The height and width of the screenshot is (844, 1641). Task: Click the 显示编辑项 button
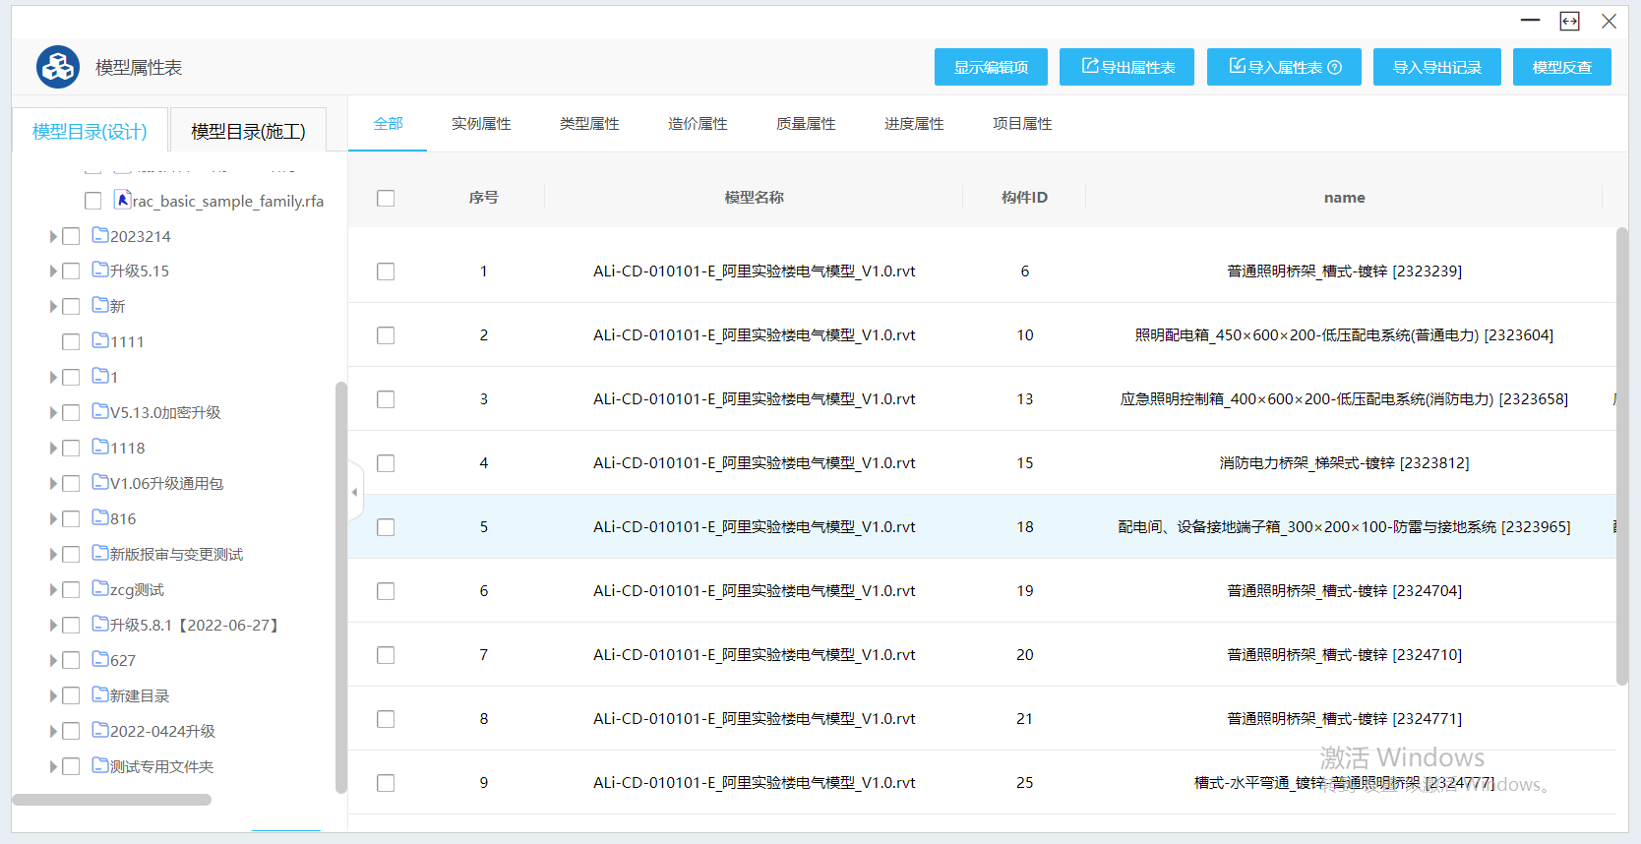tap(991, 67)
